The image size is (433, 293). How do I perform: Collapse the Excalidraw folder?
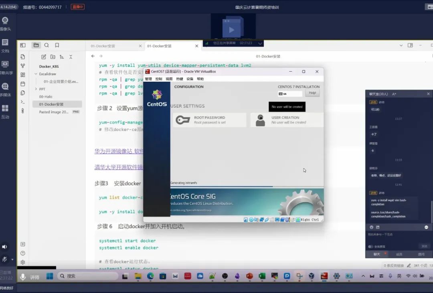pyautogui.click(x=36, y=74)
